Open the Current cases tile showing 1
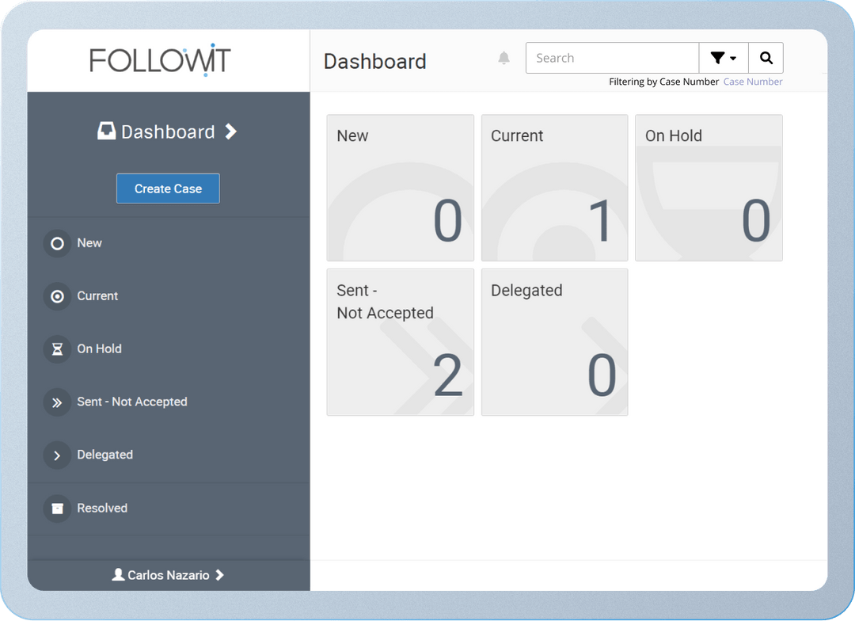This screenshot has height=621, width=855. [x=554, y=188]
